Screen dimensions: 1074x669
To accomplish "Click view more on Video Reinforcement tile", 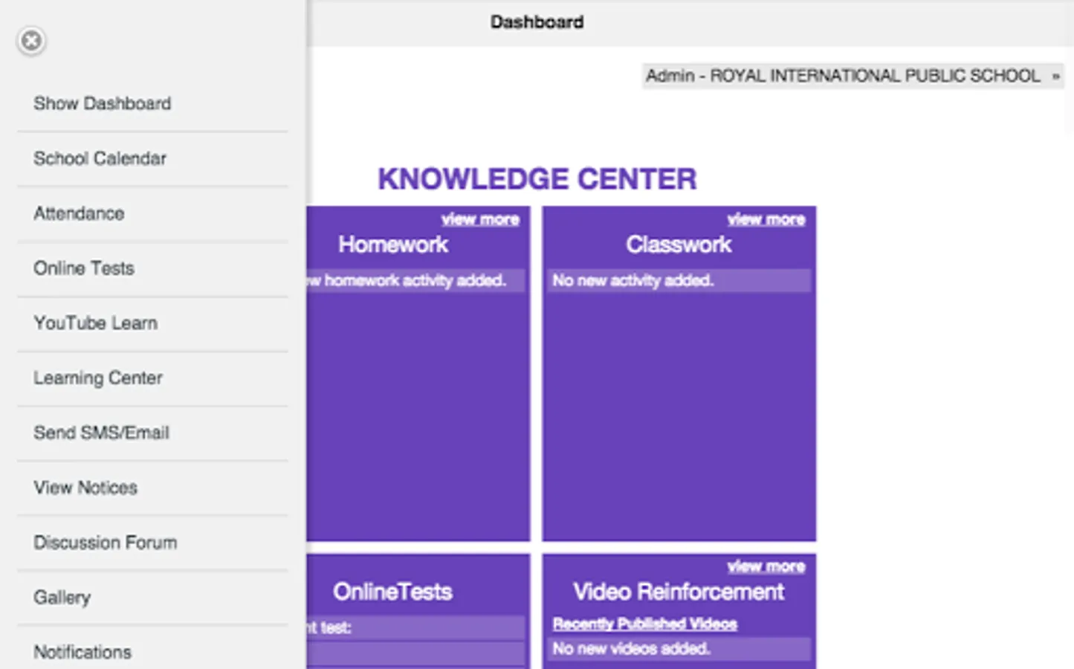I will coord(766,566).
